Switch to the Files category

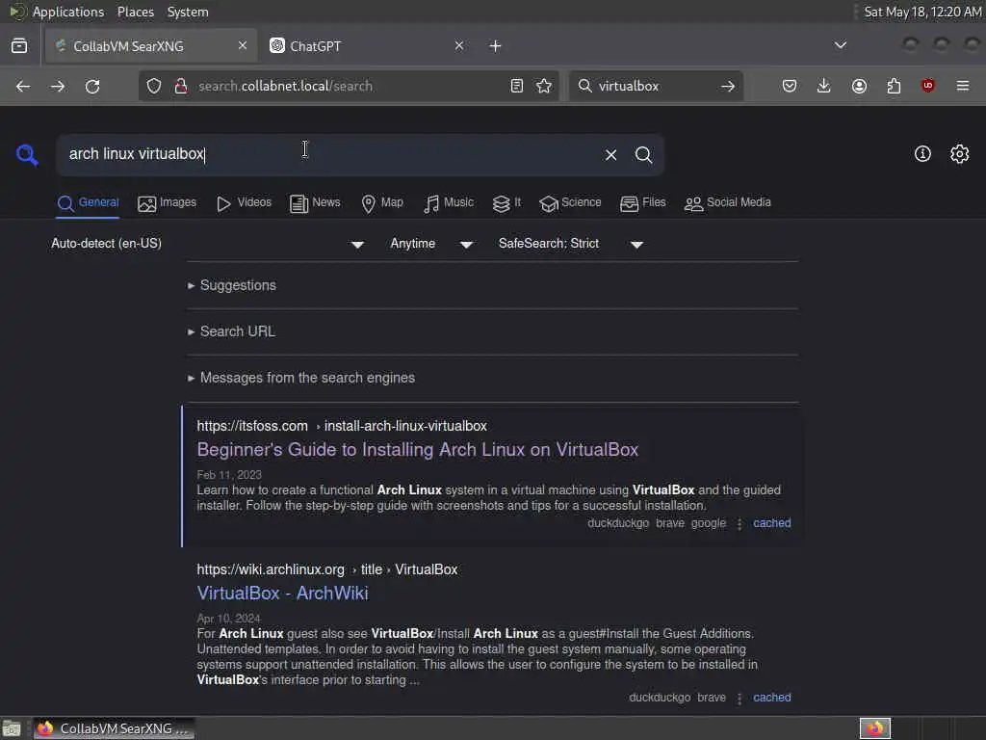coord(642,203)
